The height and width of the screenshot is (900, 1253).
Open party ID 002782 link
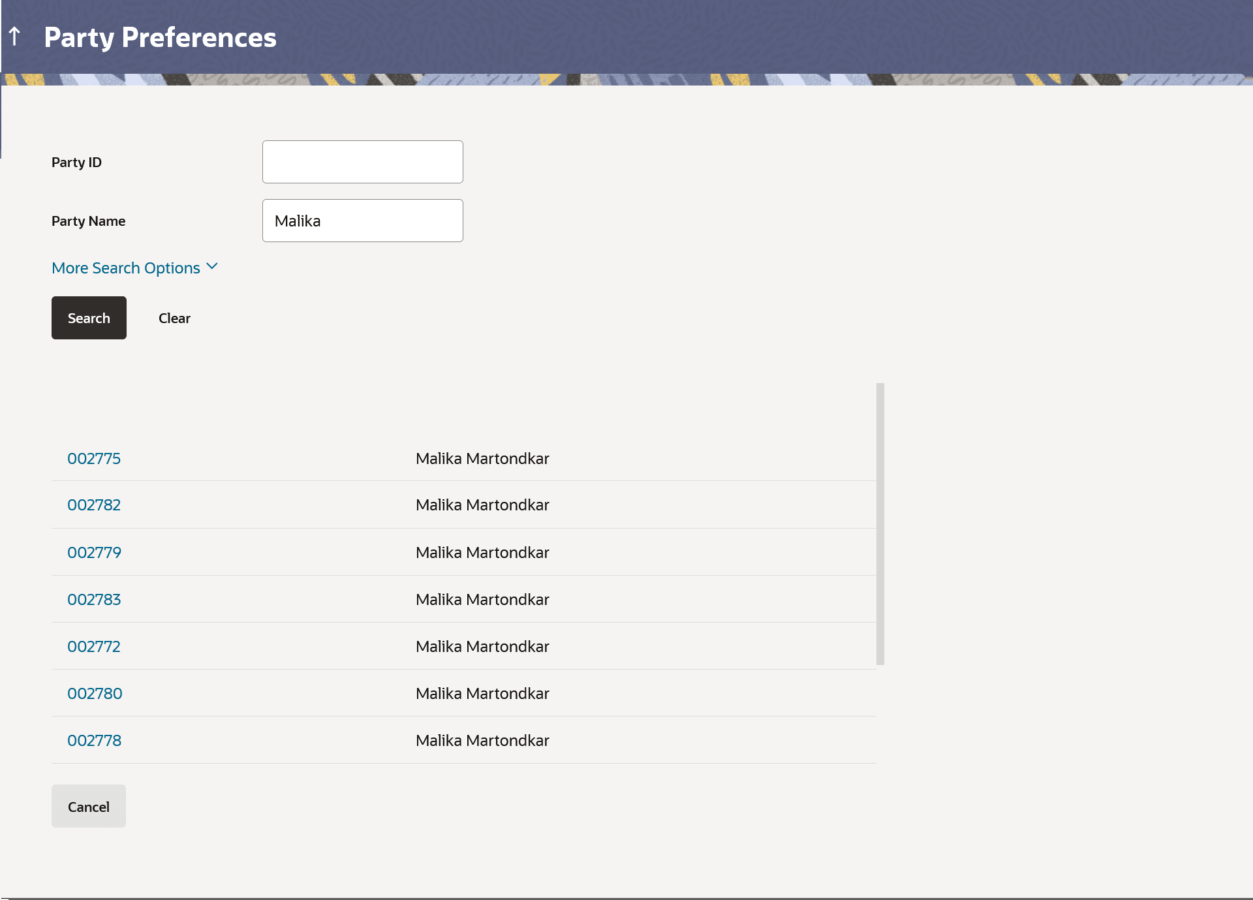(x=94, y=505)
